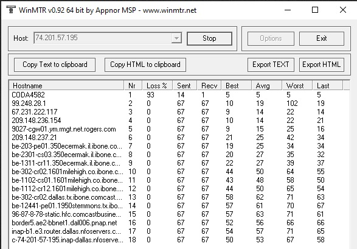Select the be-12441-pe01.1950stemmons hop
This screenshot has width=357, height=249.
179,206
